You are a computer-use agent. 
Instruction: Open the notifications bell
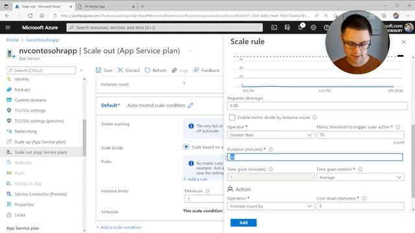tap(301, 27)
